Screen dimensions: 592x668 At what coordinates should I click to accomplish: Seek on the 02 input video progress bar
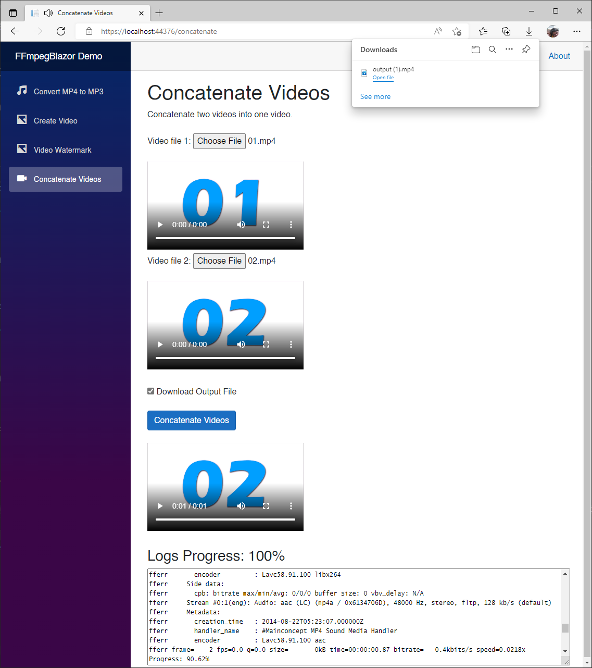225,358
